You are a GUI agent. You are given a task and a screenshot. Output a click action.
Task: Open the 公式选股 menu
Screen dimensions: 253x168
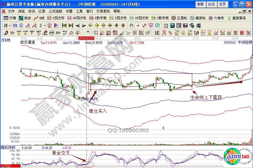[55, 11]
